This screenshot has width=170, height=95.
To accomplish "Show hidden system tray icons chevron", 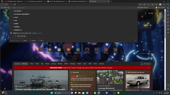I will 154,93.
